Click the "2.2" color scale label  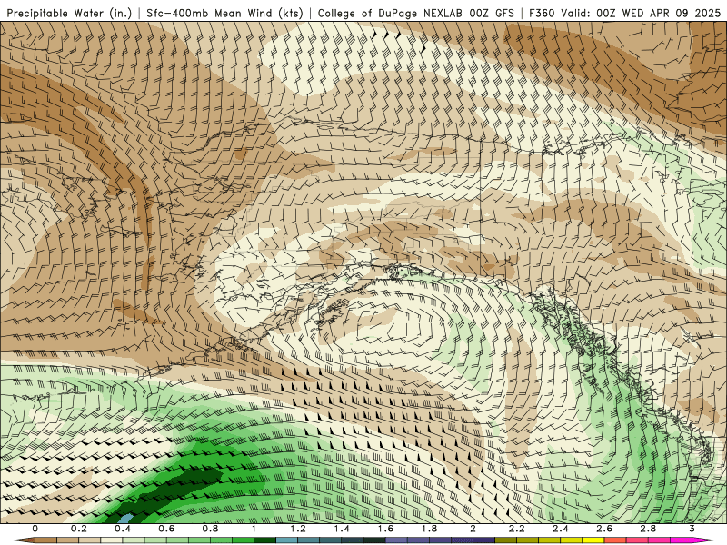(x=516, y=529)
